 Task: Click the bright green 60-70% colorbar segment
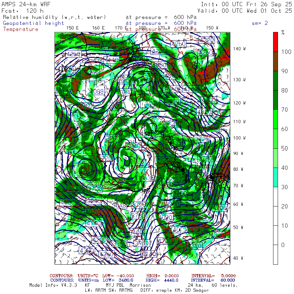[275, 119]
